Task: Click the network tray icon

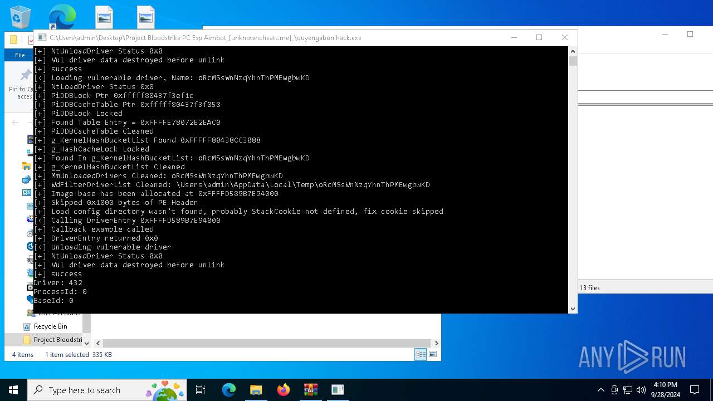Action: coord(628,390)
